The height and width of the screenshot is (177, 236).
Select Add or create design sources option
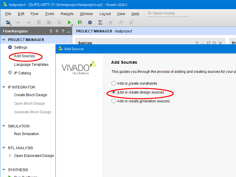point(114,92)
